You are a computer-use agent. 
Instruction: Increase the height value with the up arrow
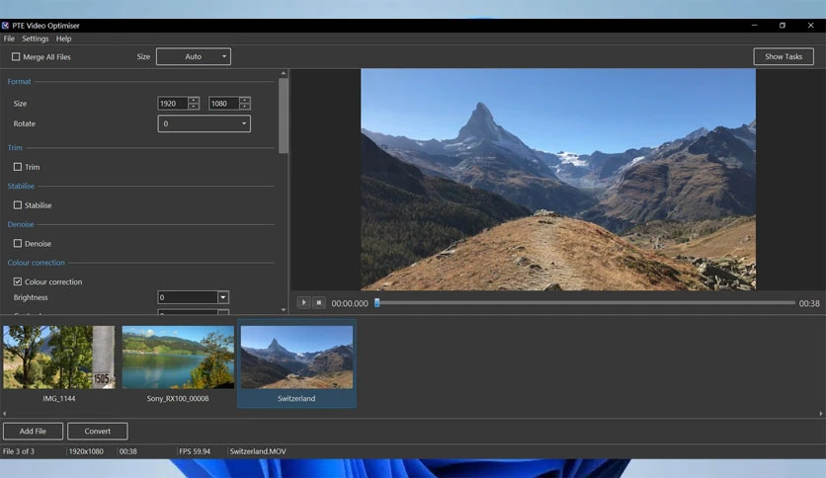coord(244,100)
